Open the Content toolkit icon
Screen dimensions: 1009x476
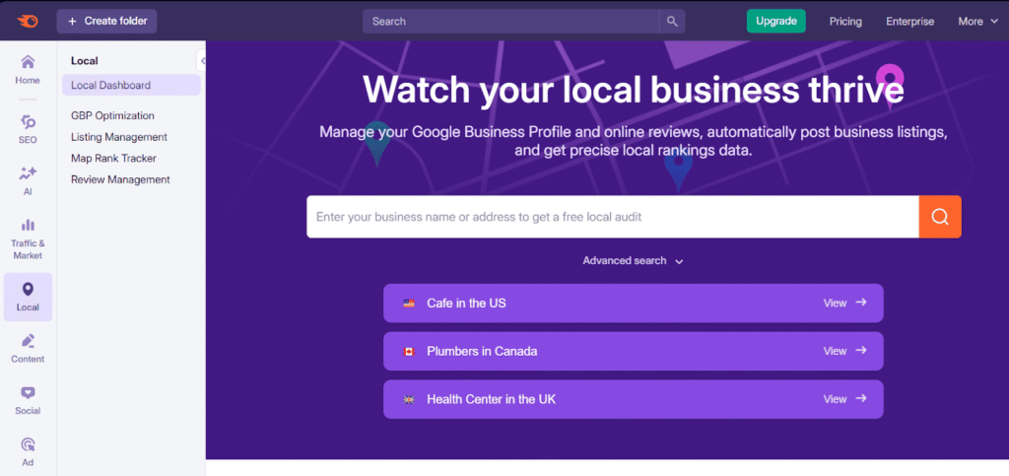pyautogui.click(x=28, y=348)
